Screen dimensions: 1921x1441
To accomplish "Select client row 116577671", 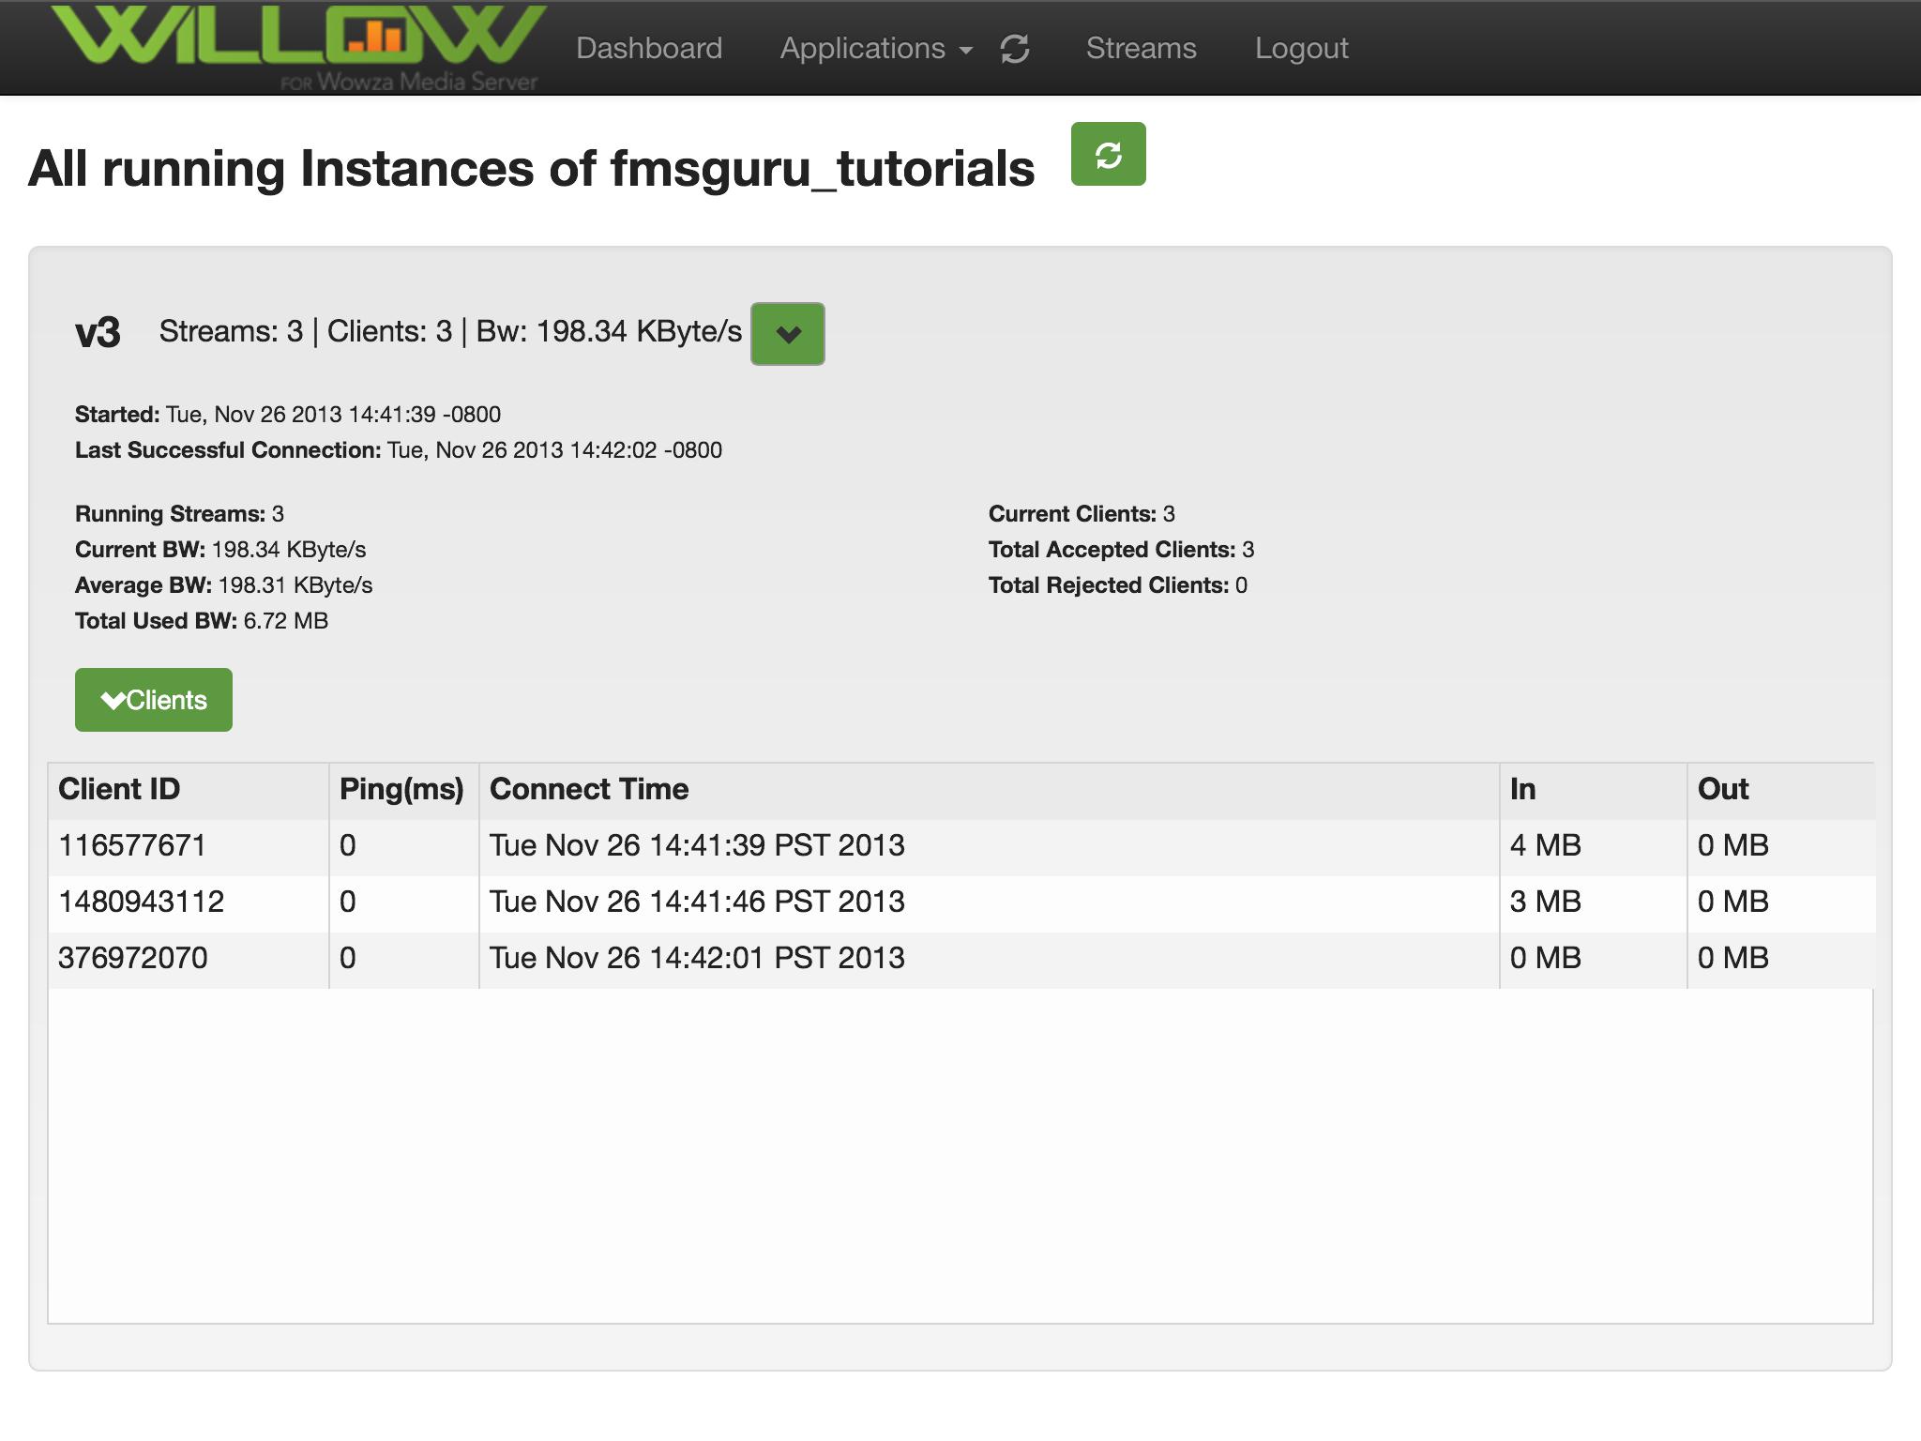I will [132, 845].
